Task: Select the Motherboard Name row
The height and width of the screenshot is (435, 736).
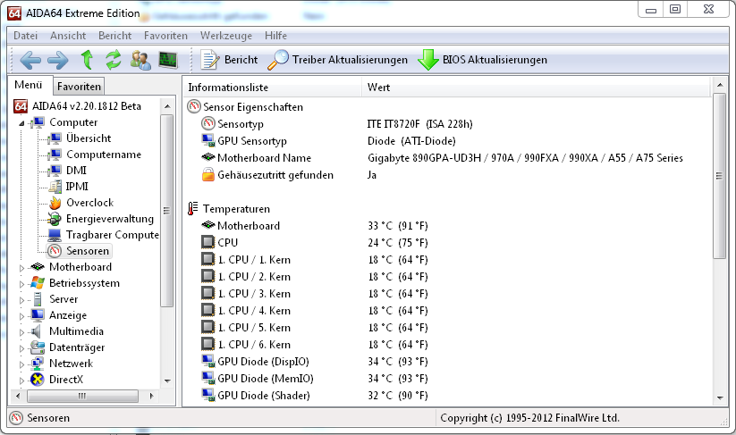Action: [x=446, y=158]
